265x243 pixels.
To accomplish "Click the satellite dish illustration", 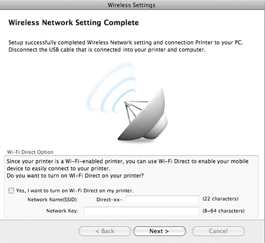I will click(x=143, y=116).
